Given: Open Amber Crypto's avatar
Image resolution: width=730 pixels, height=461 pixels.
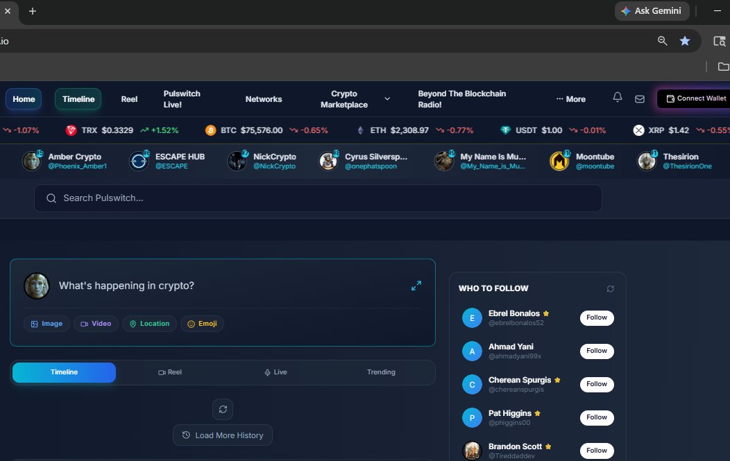Looking at the screenshot, I should (x=32, y=161).
